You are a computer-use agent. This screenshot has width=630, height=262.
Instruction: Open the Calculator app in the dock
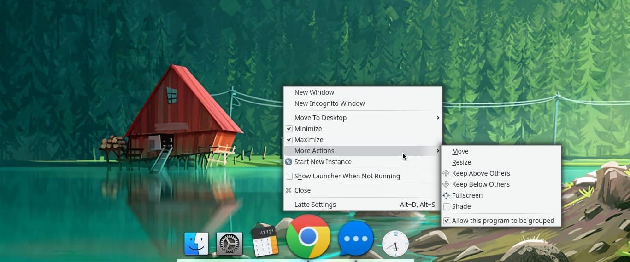coord(265,241)
